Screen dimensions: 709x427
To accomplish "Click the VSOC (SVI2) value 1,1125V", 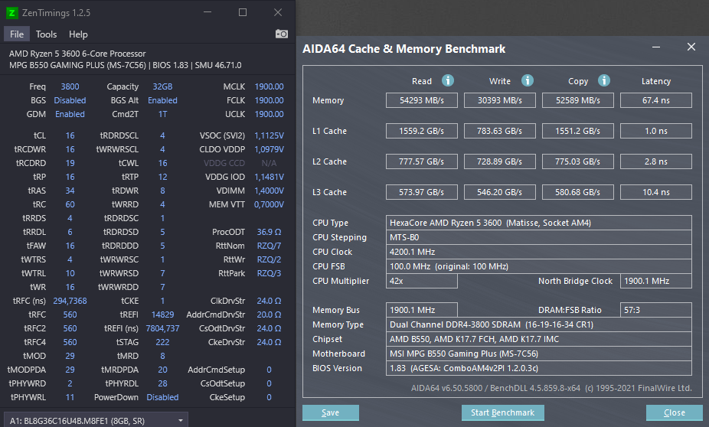I will [x=269, y=135].
